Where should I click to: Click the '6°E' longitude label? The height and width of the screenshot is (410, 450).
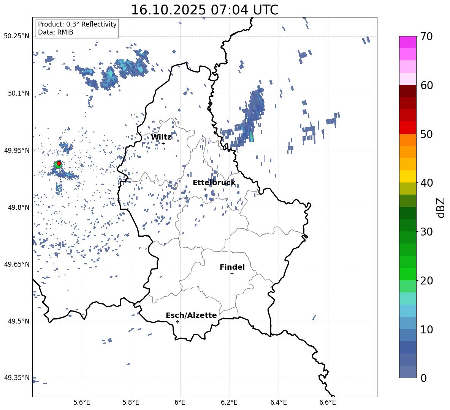[x=180, y=402]
